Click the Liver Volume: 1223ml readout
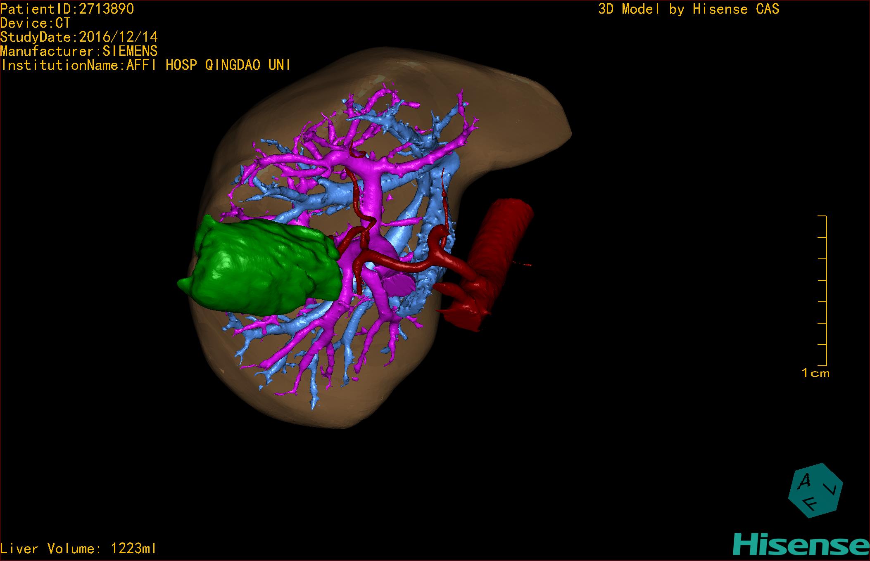 click(78, 549)
